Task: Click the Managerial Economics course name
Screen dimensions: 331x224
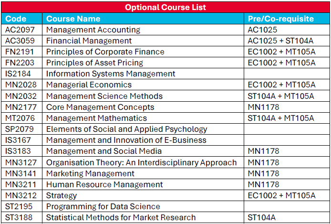Action: [x=89, y=85]
